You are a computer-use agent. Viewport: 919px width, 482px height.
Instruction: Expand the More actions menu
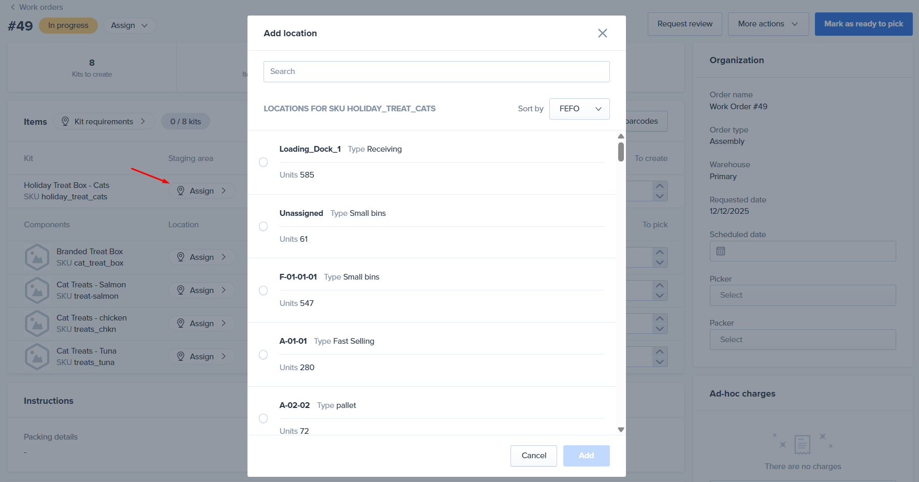768,24
